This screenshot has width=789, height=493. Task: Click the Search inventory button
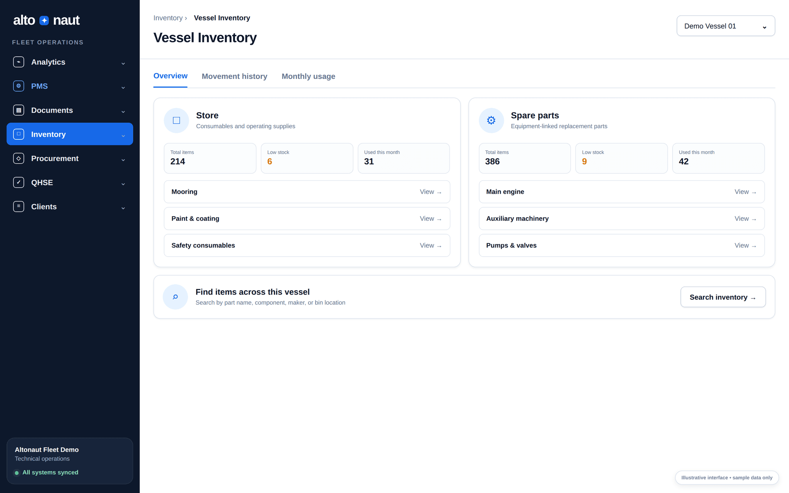[x=723, y=297]
